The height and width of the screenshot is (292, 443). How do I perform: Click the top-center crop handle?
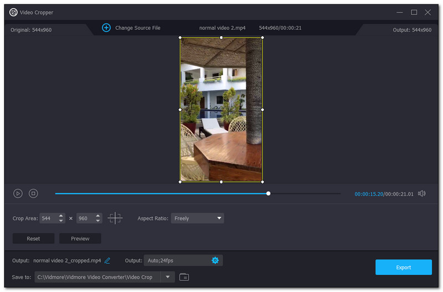[x=221, y=38]
